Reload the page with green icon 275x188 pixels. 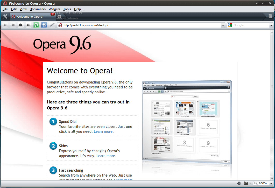pos(36,25)
